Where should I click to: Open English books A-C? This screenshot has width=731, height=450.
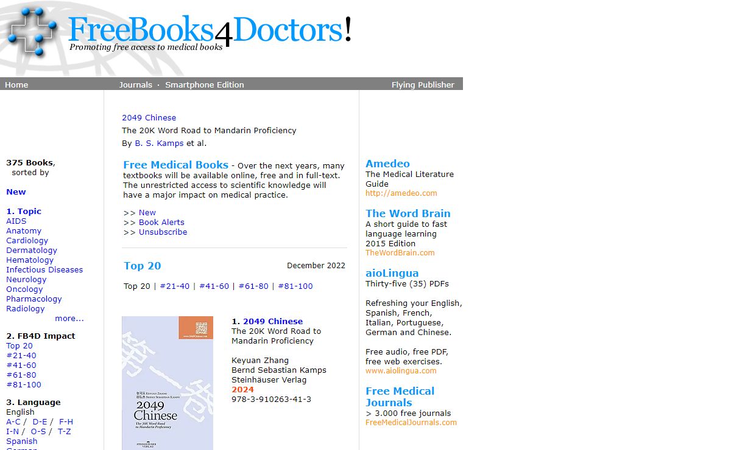(13, 422)
